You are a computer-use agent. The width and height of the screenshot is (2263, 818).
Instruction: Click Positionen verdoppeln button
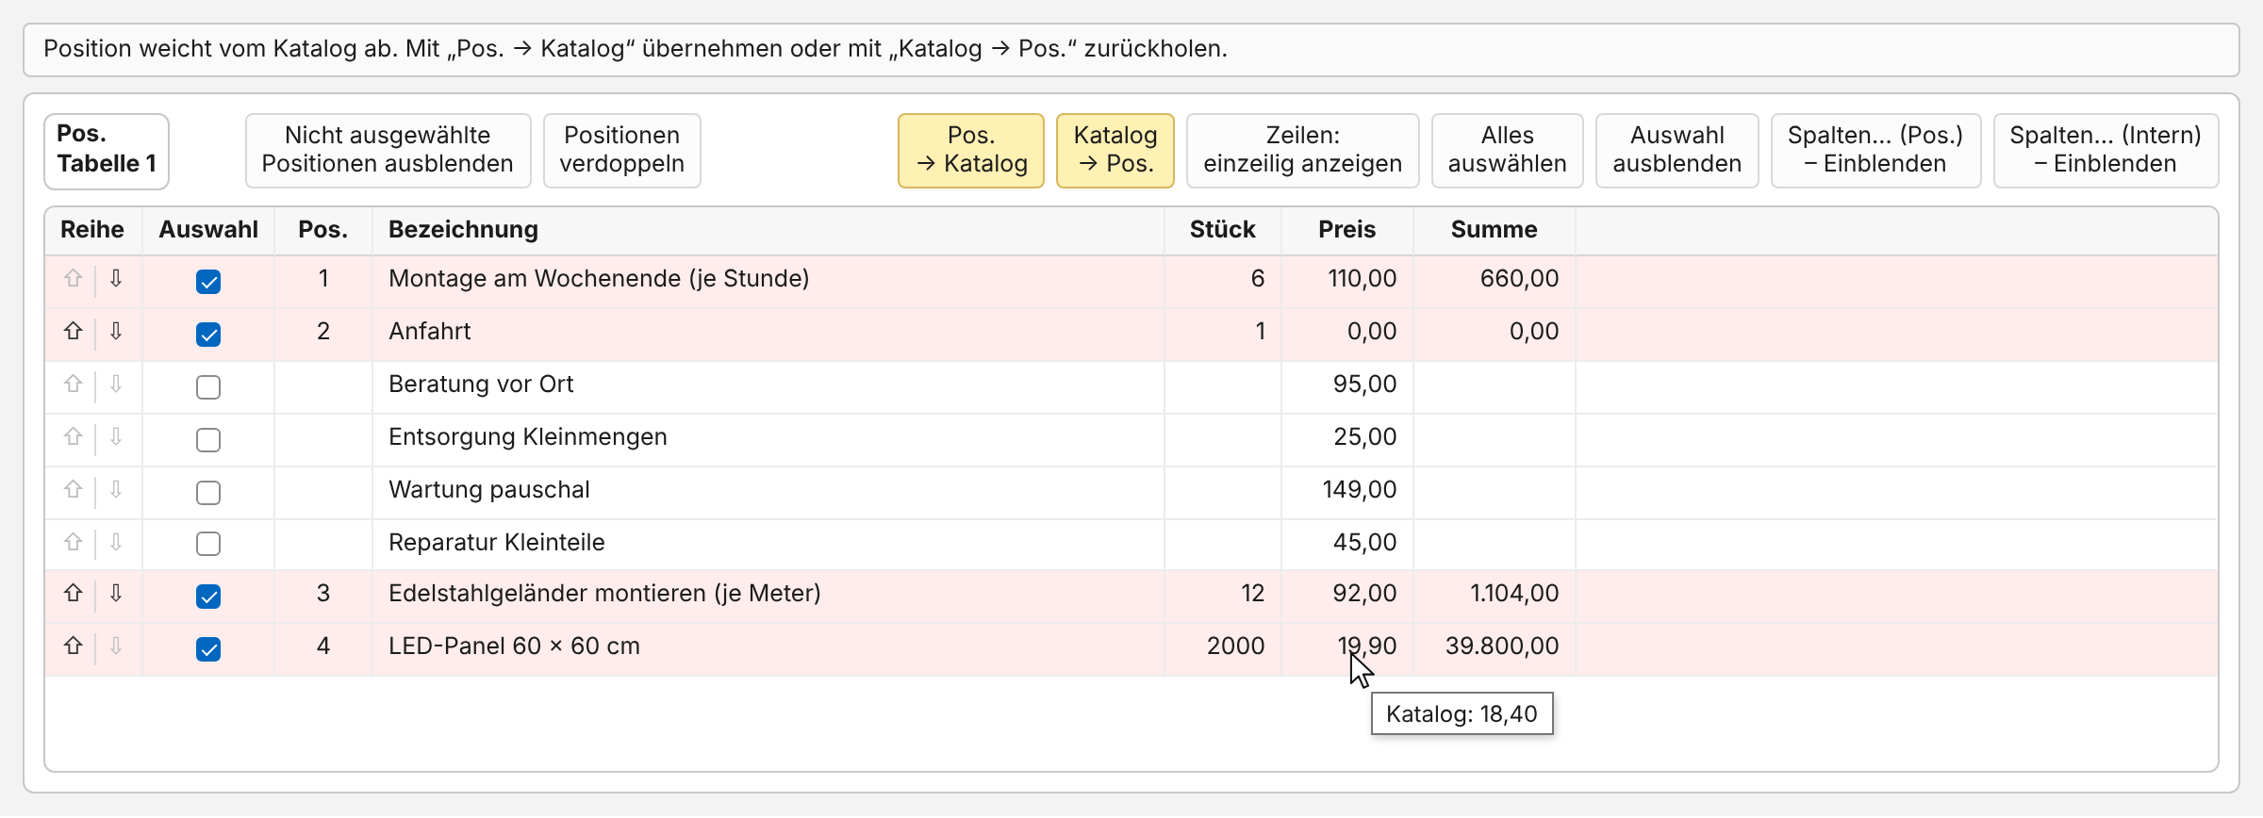click(621, 151)
